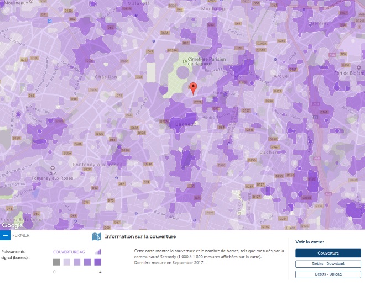
Task: Click the Bagneux town label on map
Action: [x=186, y=124]
